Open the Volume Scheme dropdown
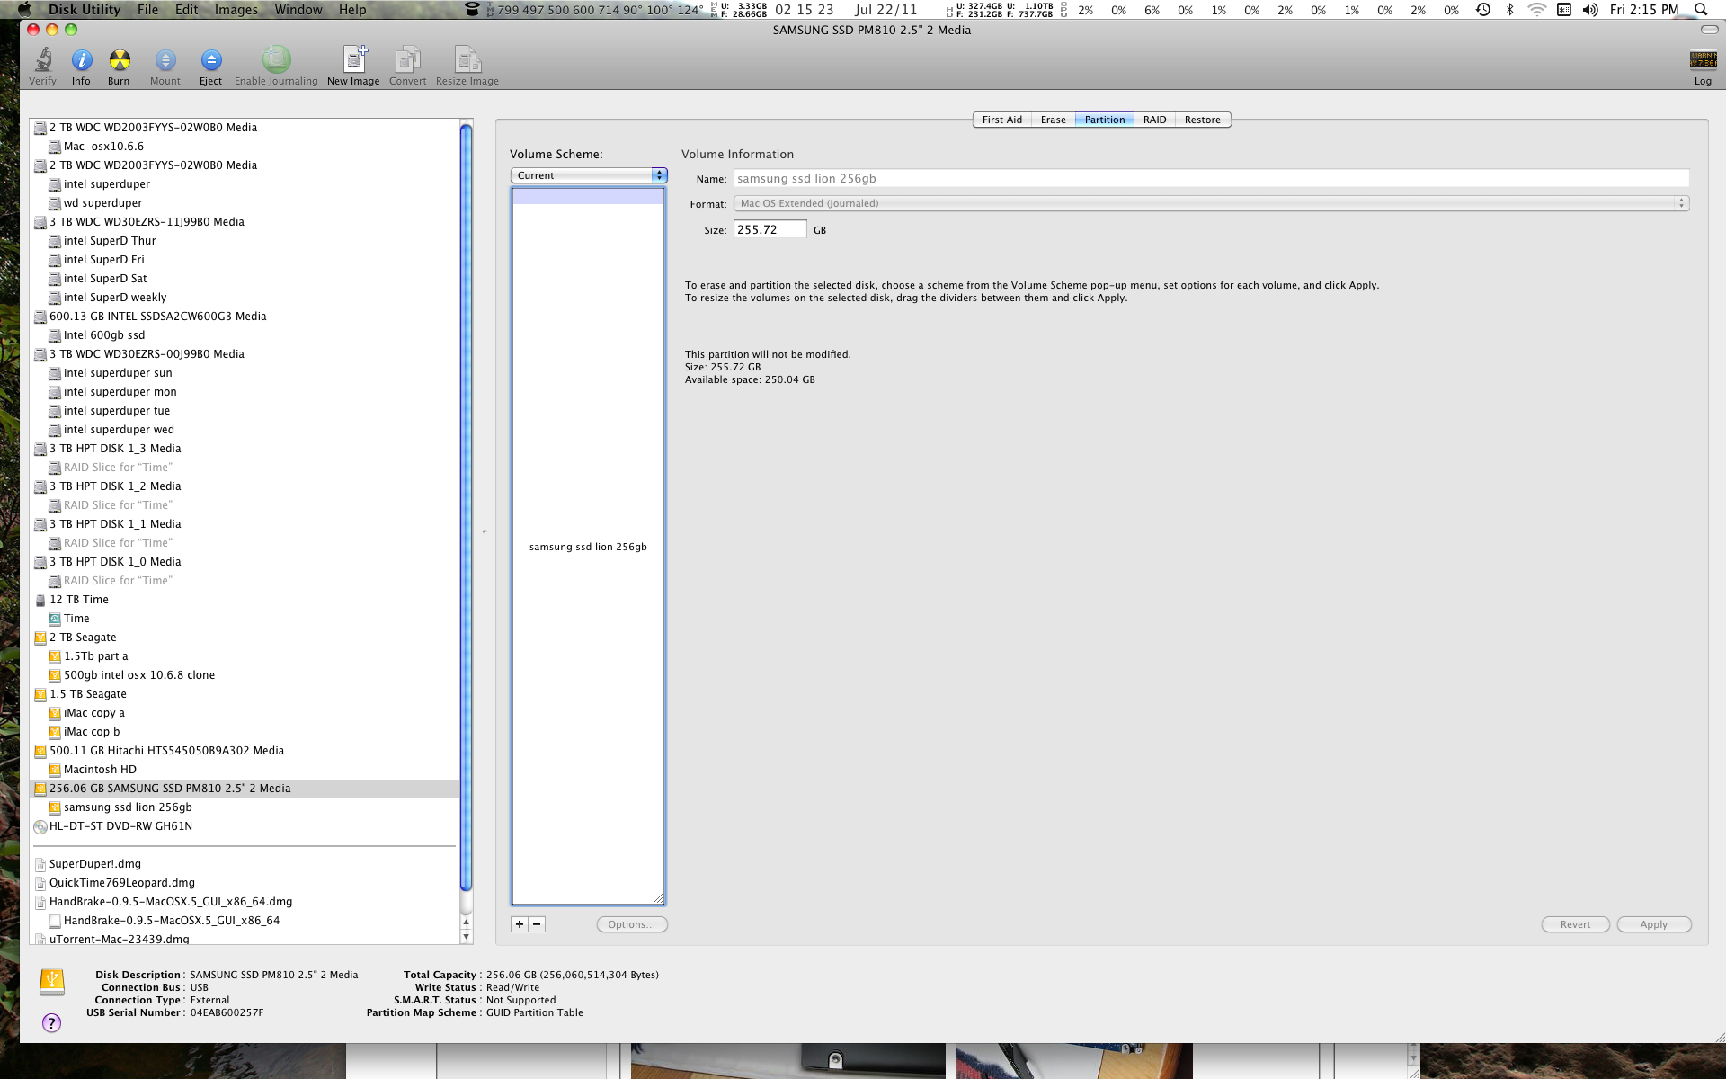 pyautogui.click(x=589, y=175)
